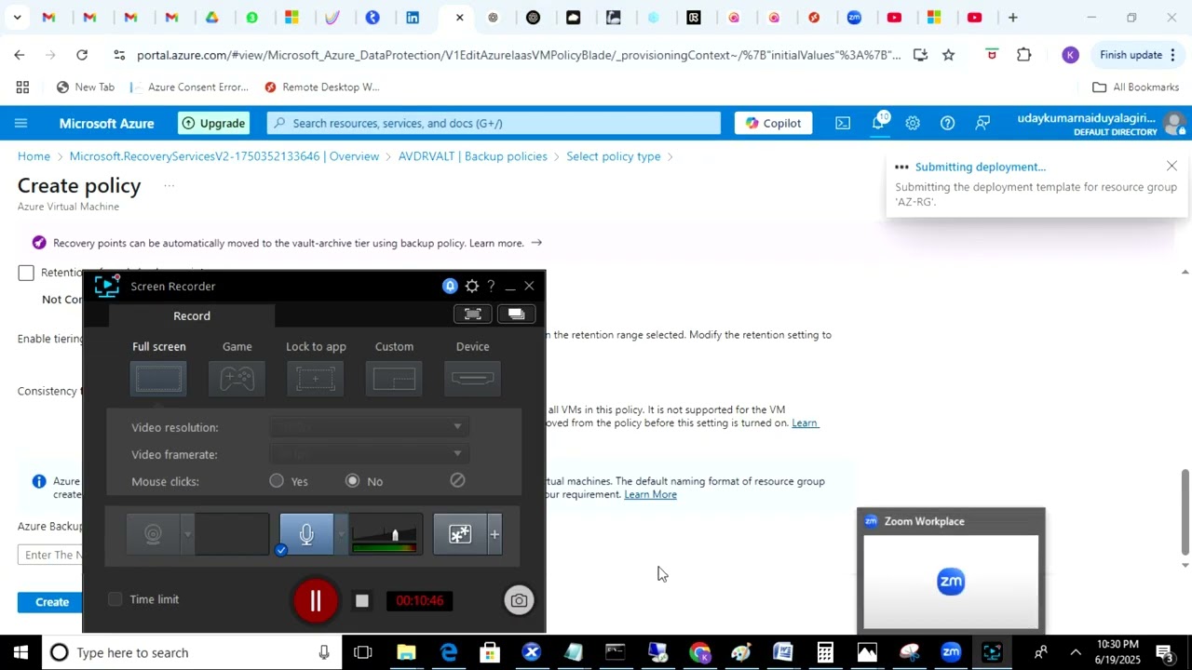Open the Azure Consent Error bookmark

click(x=190, y=87)
